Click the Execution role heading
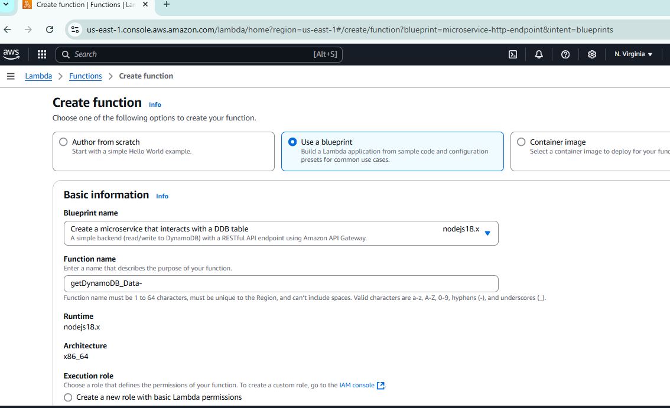 click(89, 376)
